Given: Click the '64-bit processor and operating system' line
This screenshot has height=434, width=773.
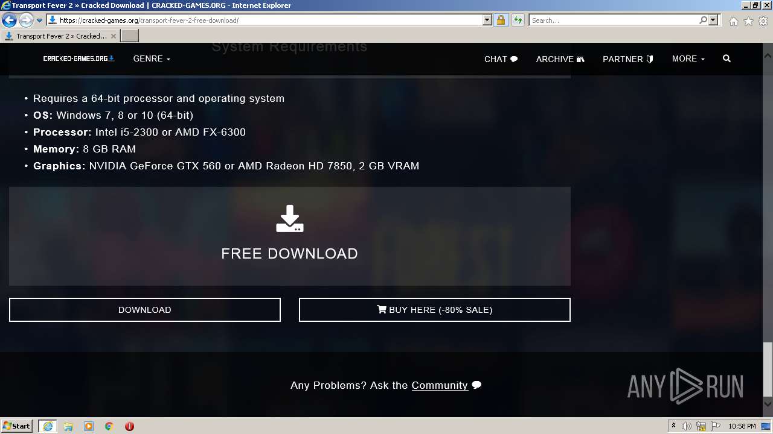Looking at the screenshot, I should pyautogui.click(x=159, y=98).
